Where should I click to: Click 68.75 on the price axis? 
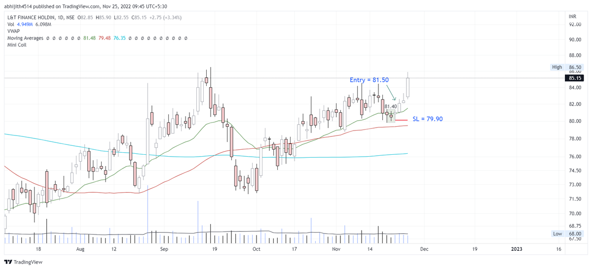click(x=575, y=226)
